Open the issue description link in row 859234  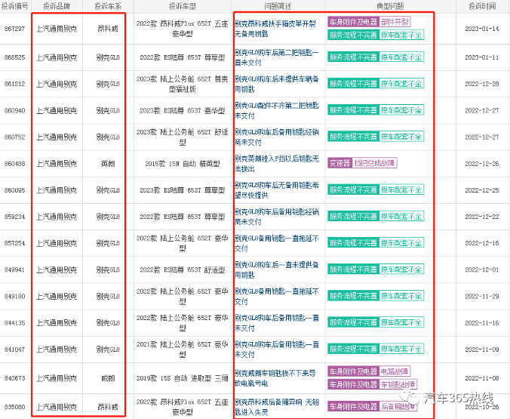(277, 217)
